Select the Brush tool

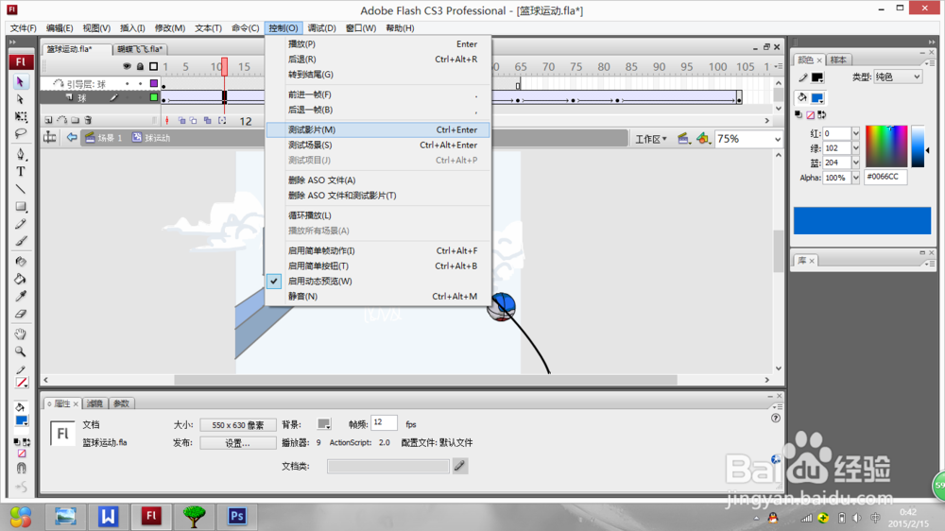click(21, 241)
